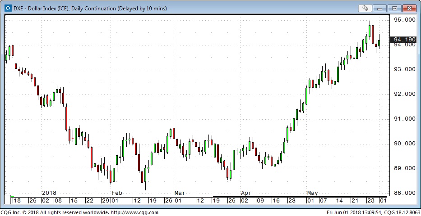Click the Feb month label on time axis

pyautogui.click(x=116, y=193)
